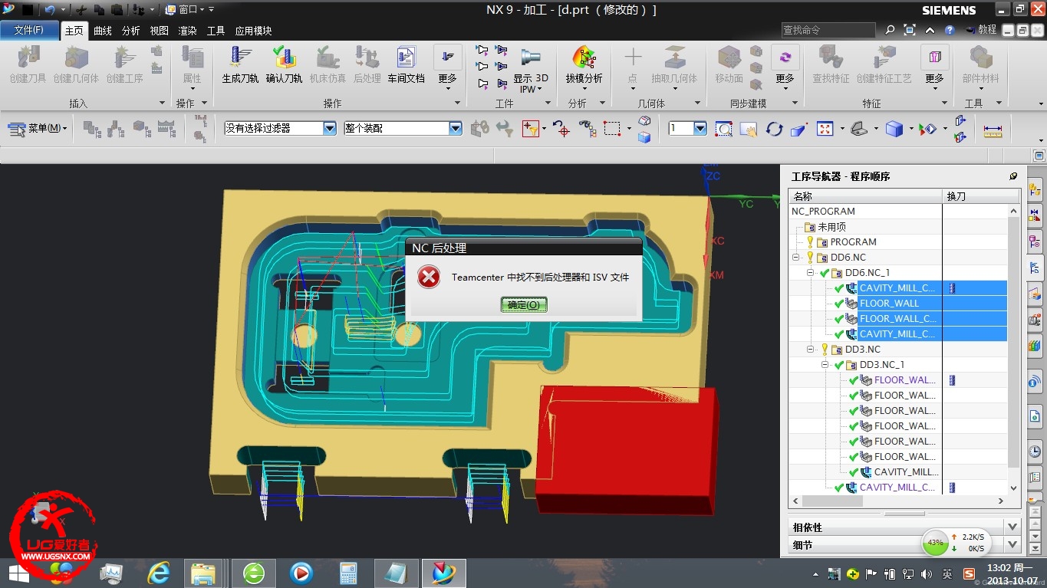Click 移动面 move face icon
The image size is (1047, 588).
click(x=729, y=64)
